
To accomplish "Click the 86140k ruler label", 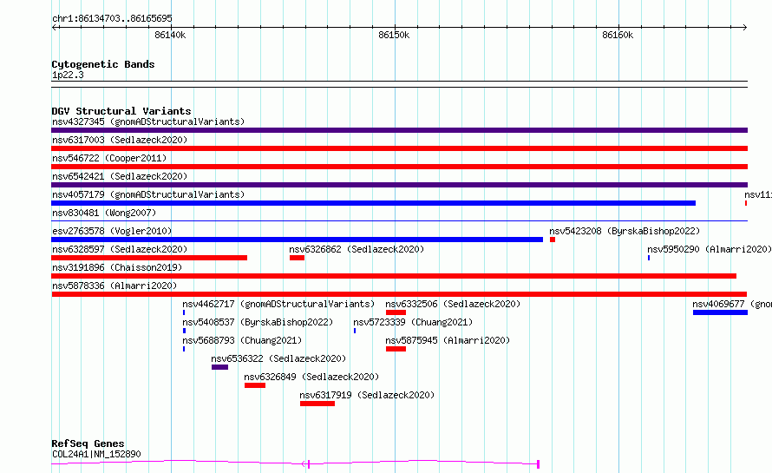I will pyautogui.click(x=170, y=35).
